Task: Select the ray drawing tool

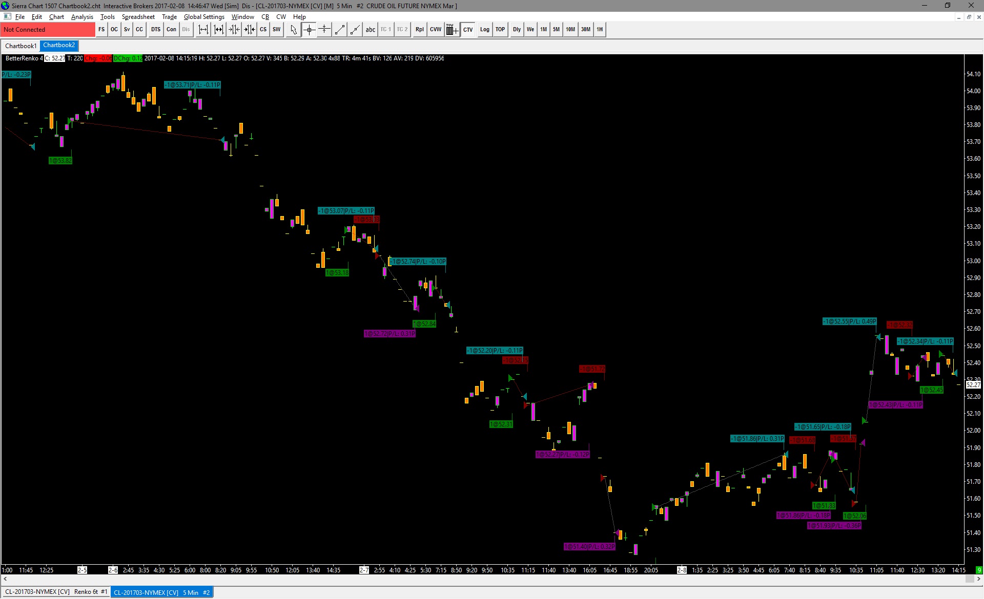Action: click(x=355, y=30)
